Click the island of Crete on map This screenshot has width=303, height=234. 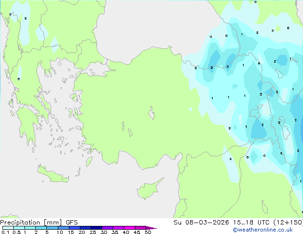pyautogui.click(x=53, y=174)
